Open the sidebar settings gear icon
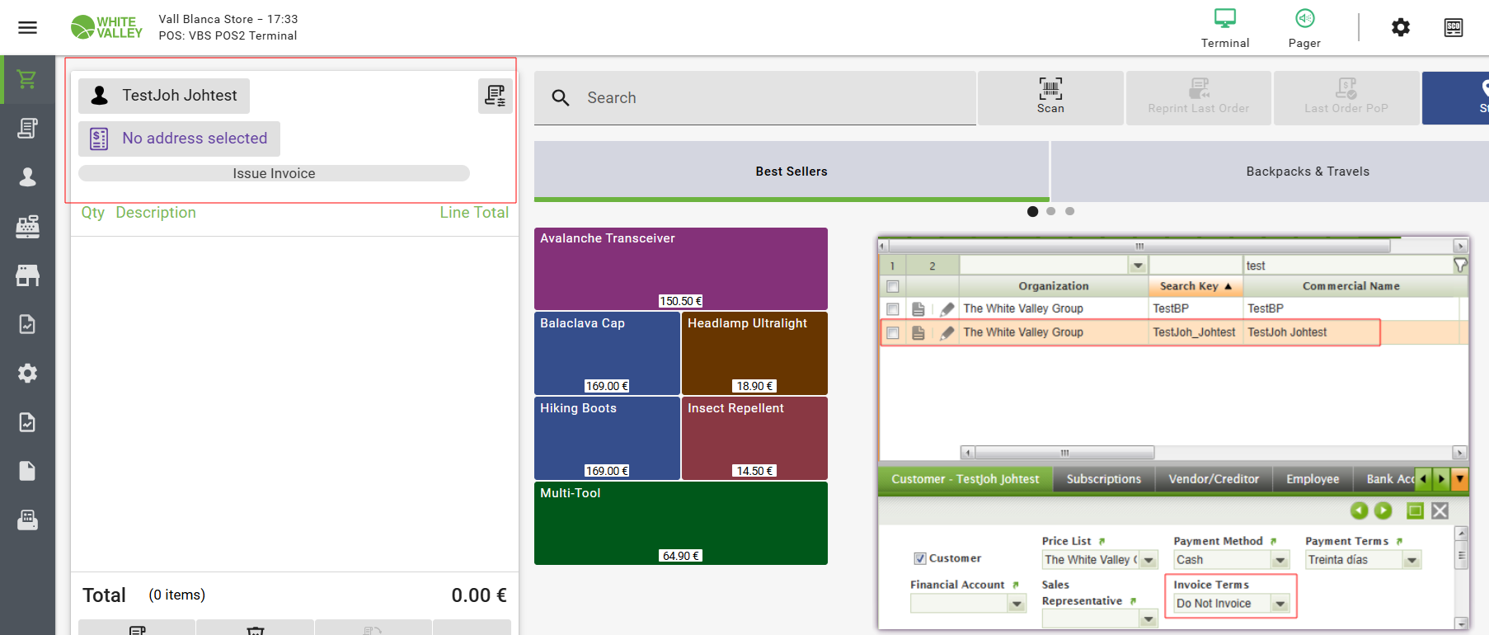The width and height of the screenshot is (1489, 635). point(27,373)
